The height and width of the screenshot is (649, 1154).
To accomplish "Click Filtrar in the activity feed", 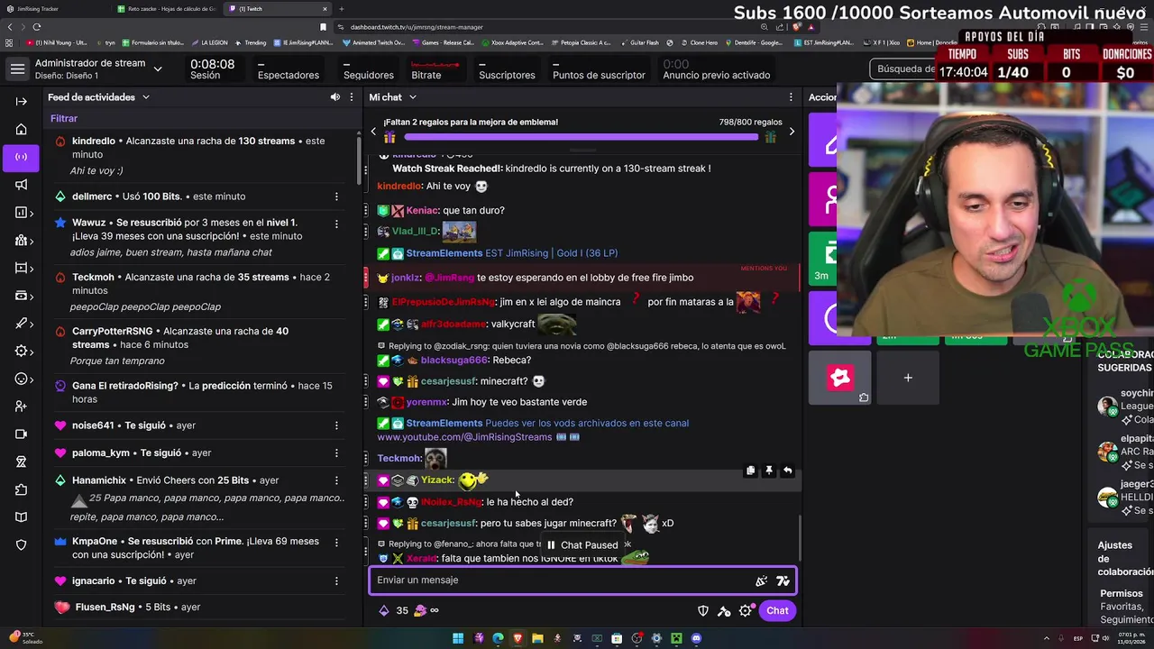I will [64, 119].
